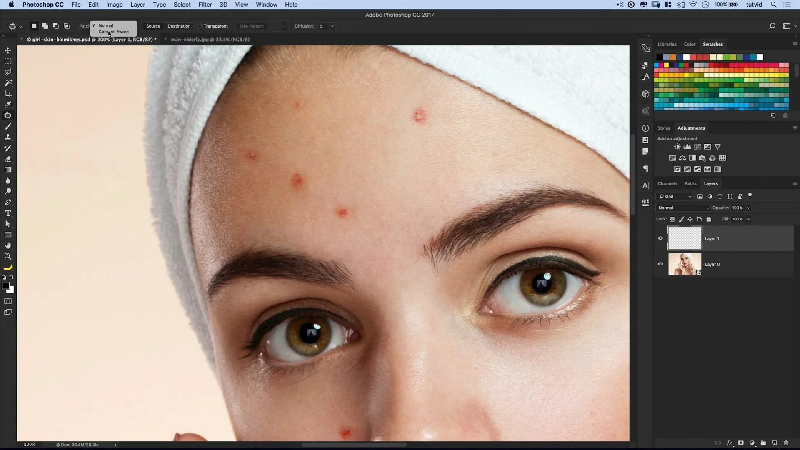The width and height of the screenshot is (800, 450).
Task: Expand the Diffusion value dropdown
Action: [x=332, y=26]
